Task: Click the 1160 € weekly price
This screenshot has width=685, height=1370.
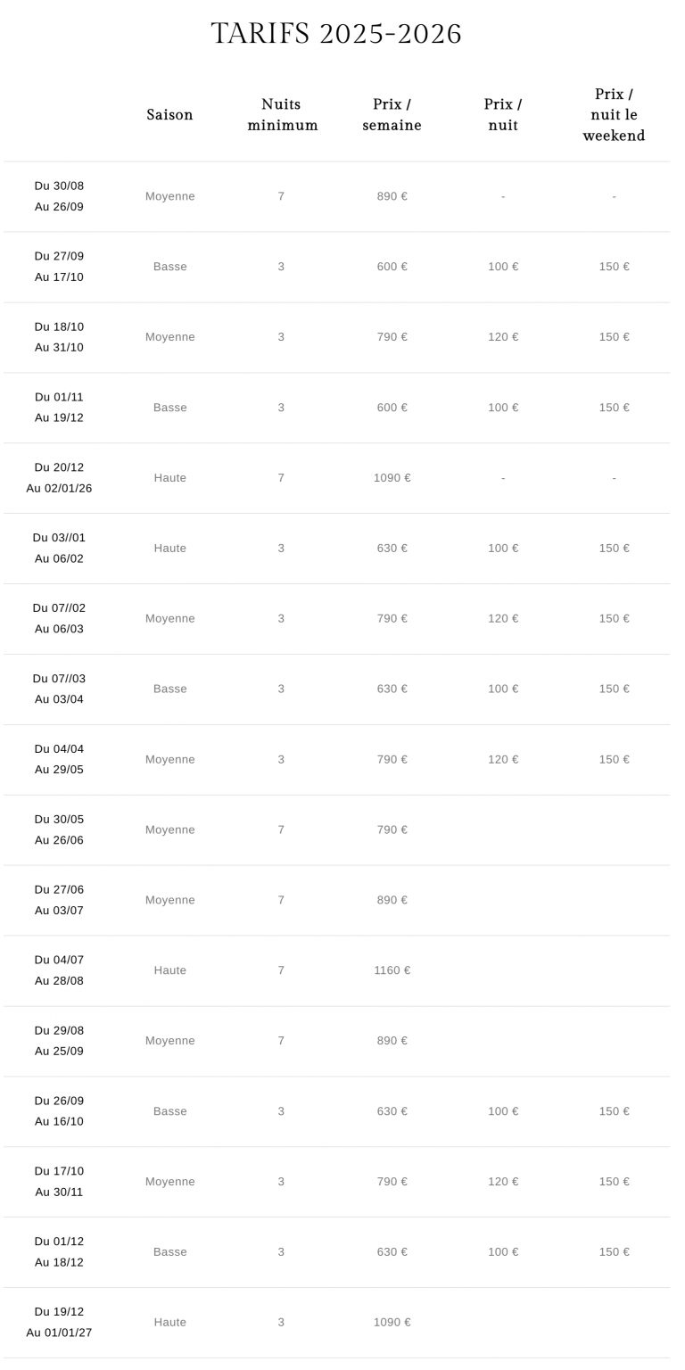Action: (x=392, y=970)
